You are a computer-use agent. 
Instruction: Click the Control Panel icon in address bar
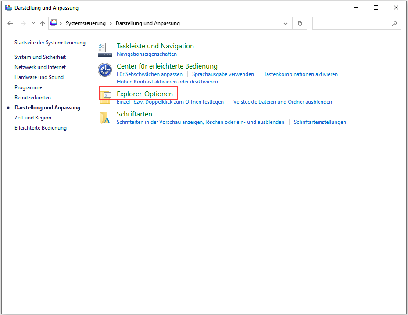pos(53,23)
